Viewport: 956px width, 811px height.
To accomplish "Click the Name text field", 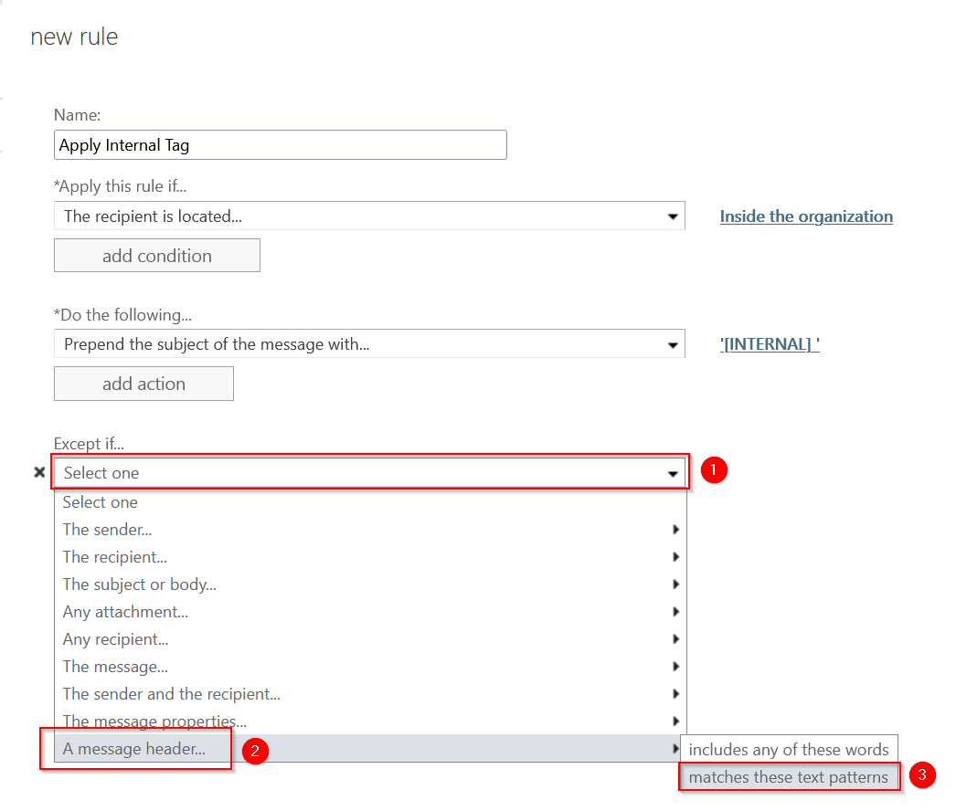I will [280, 145].
